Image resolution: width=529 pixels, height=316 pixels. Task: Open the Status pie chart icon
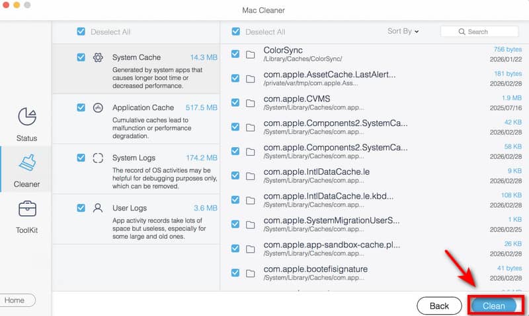[26, 117]
